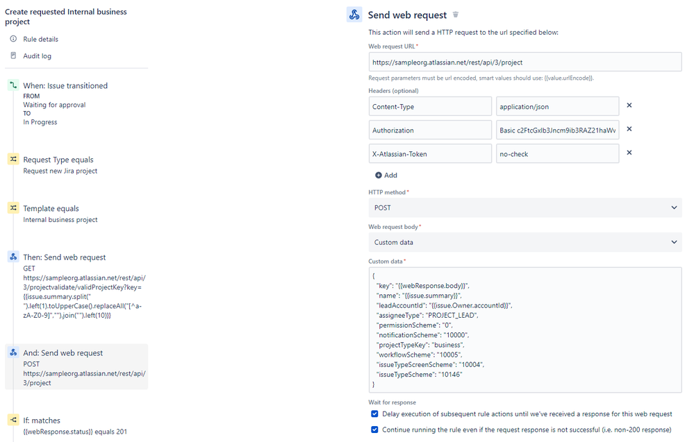Open the HTTP method POST dropdown
The height and width of the screenshot is (442, 694).
(x=524, y=207)
